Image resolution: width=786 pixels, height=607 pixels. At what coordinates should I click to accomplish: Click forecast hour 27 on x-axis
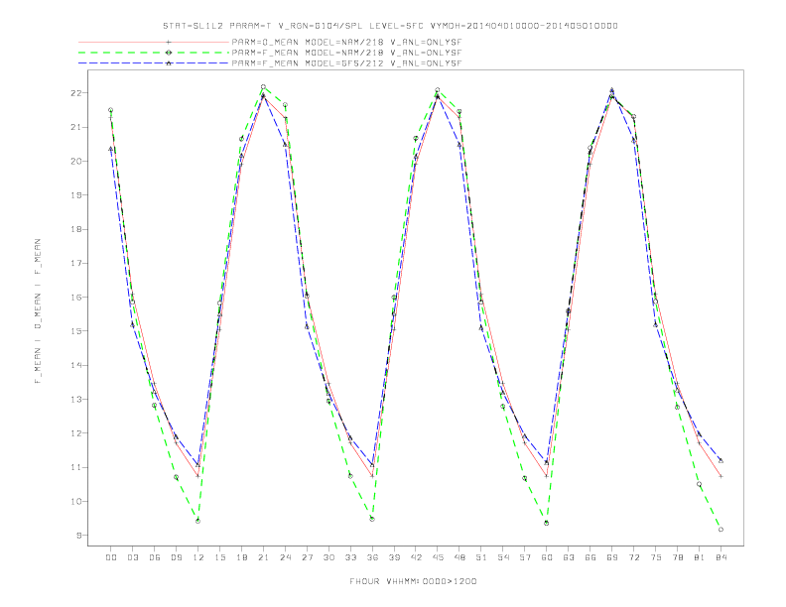(307, 557)
